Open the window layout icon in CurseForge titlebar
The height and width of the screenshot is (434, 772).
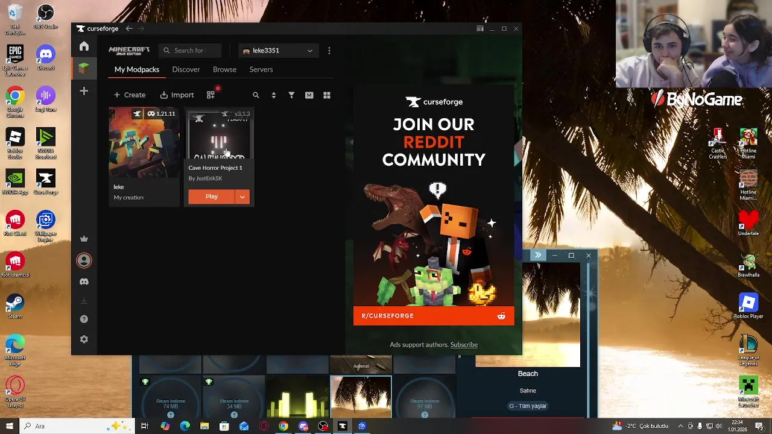479,28
